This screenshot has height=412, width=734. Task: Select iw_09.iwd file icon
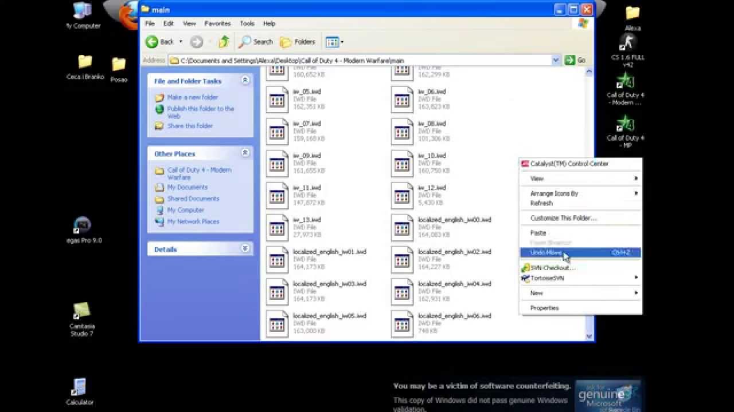click(277, 164)
